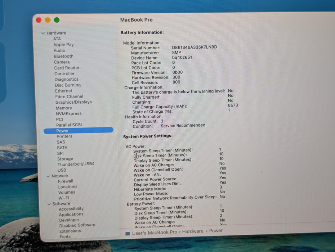The image size is (335, 252).
Task: Open the Memory hardware entry
Action: point(64,108)
